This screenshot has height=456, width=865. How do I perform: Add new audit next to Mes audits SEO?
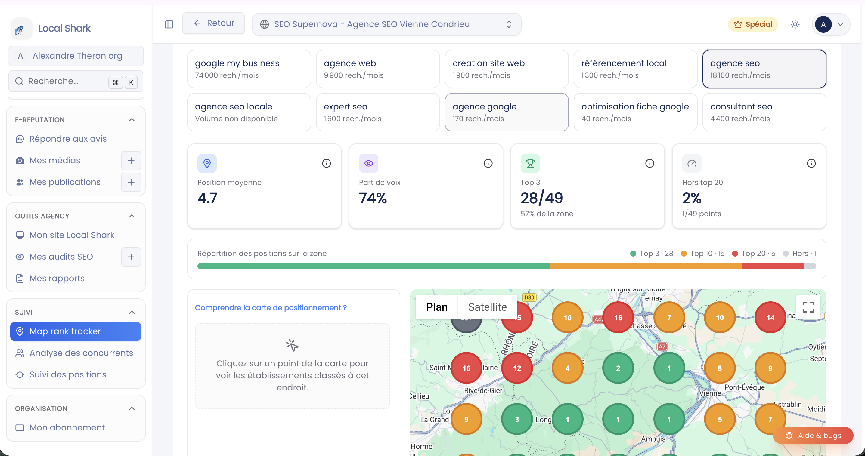pos(131,257)
